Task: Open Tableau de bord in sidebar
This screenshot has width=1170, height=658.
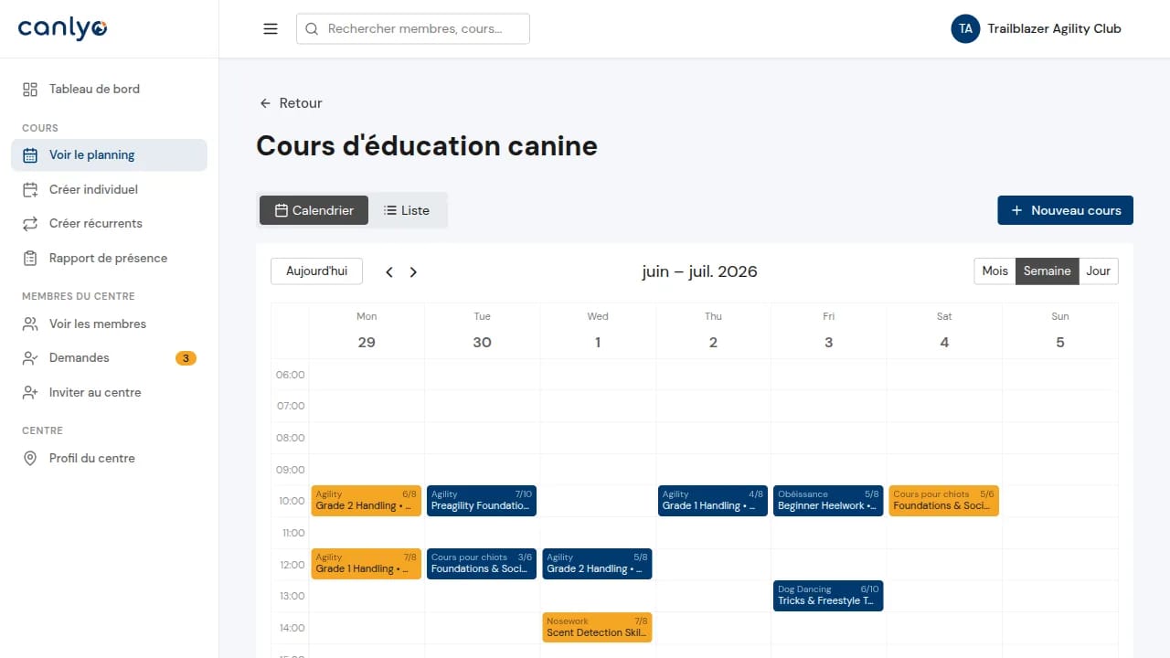Action: pyautogui.click(x=109, y=89)
